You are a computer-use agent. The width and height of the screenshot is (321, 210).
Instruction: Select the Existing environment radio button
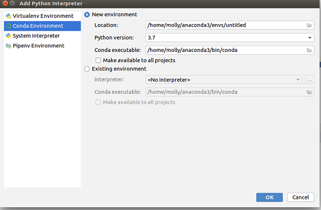tap(87, 69)
